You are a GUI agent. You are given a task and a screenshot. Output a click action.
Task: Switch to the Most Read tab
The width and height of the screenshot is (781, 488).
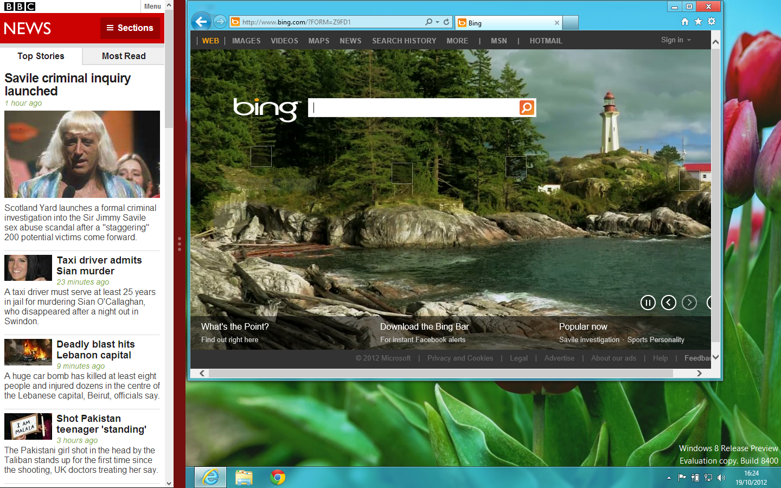(124, 56)
